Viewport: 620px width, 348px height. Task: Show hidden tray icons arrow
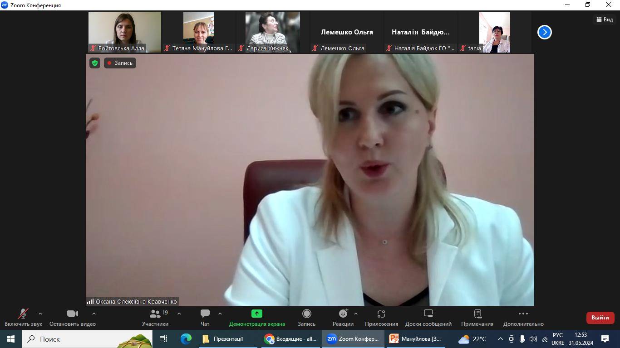(501, 339)
